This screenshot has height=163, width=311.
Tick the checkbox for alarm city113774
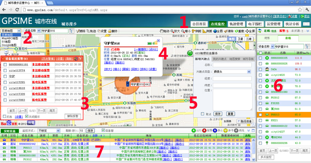(5, 70)
